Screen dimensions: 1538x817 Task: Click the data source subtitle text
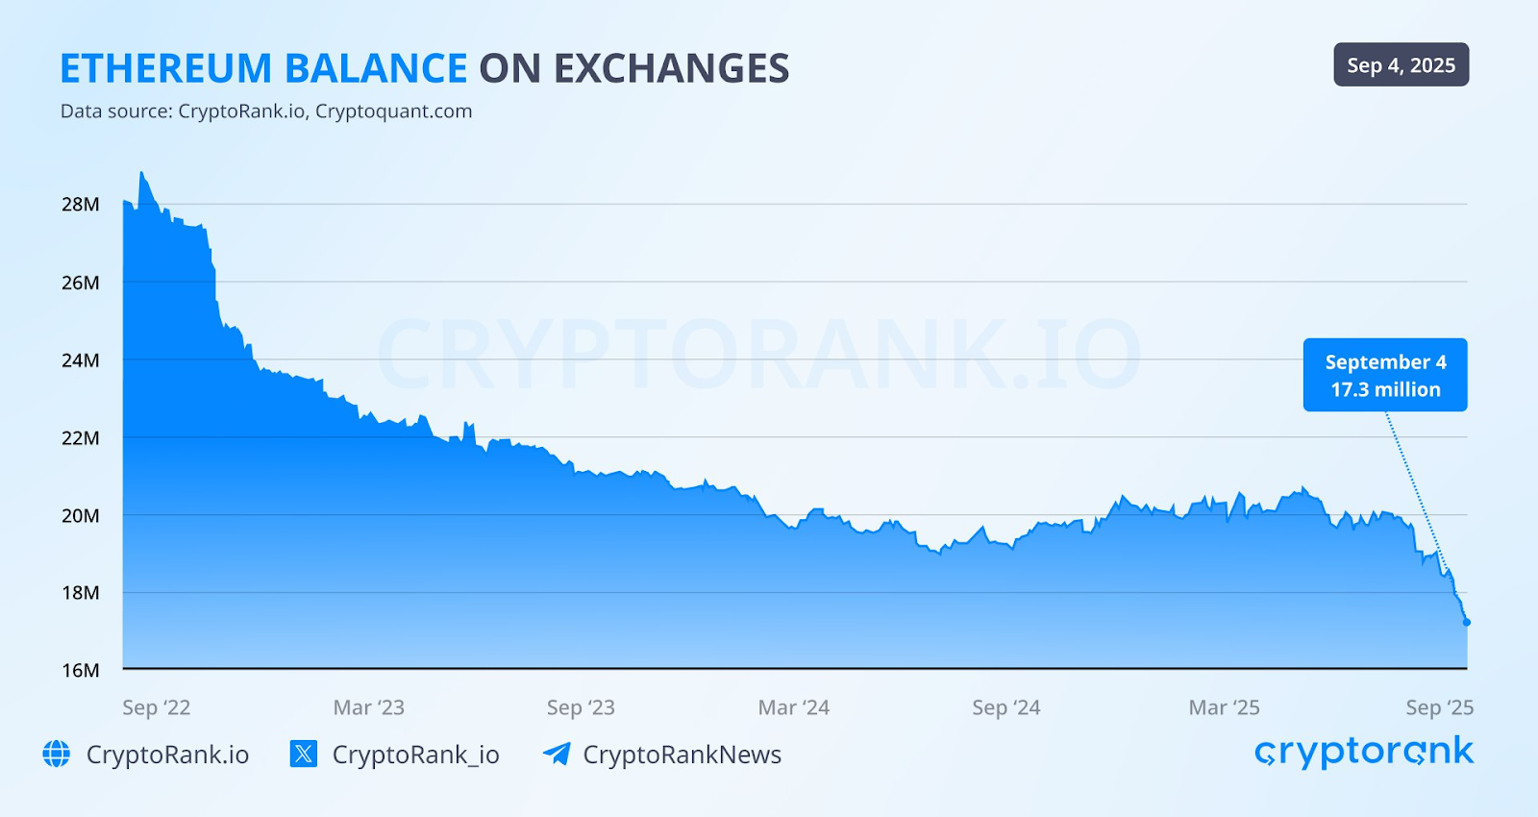point(266,111)
